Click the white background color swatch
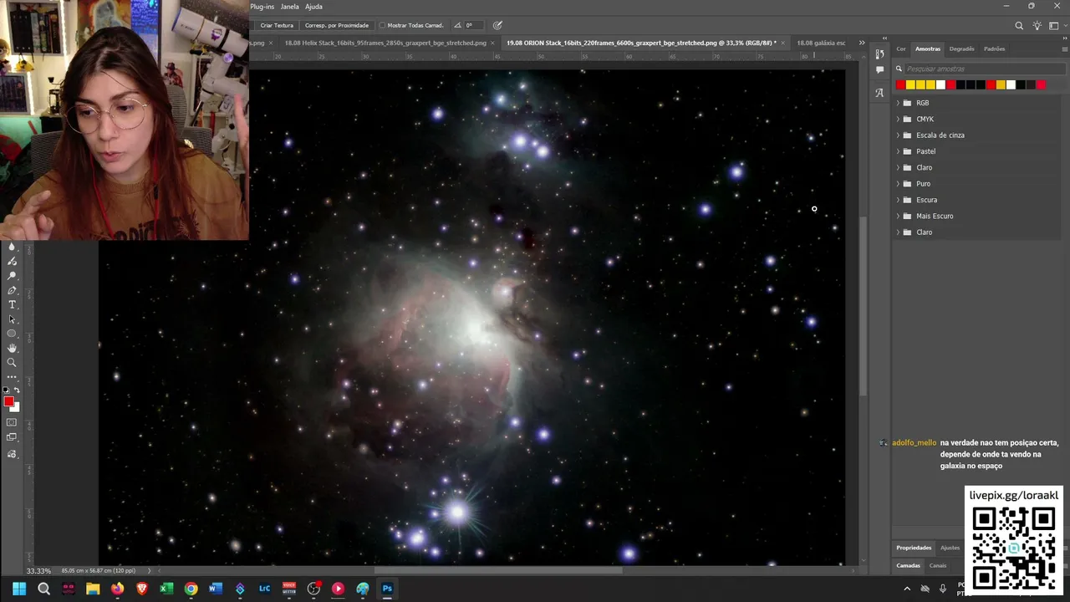Screen dimensions: 1070x602 coord(16,407)
